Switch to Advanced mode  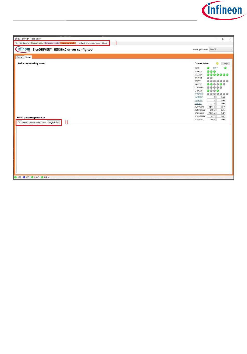click(x=52, y=43)
